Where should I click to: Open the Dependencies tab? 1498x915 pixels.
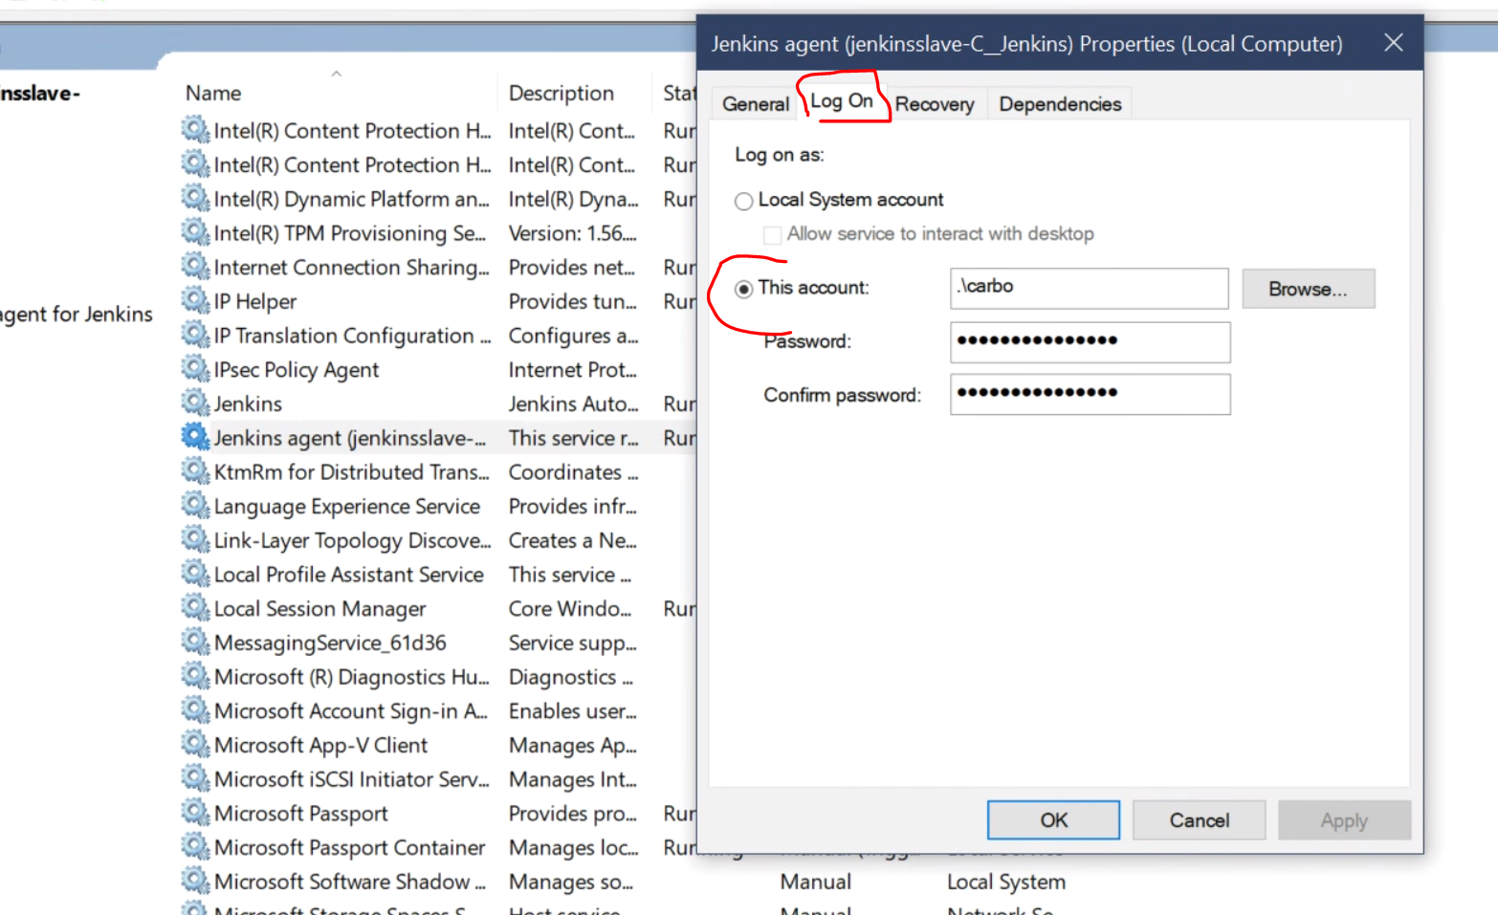click(x=1060, y=103)
